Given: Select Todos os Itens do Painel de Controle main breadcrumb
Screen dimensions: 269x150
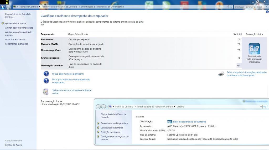Looking at the screenshot, I should 59,7.
